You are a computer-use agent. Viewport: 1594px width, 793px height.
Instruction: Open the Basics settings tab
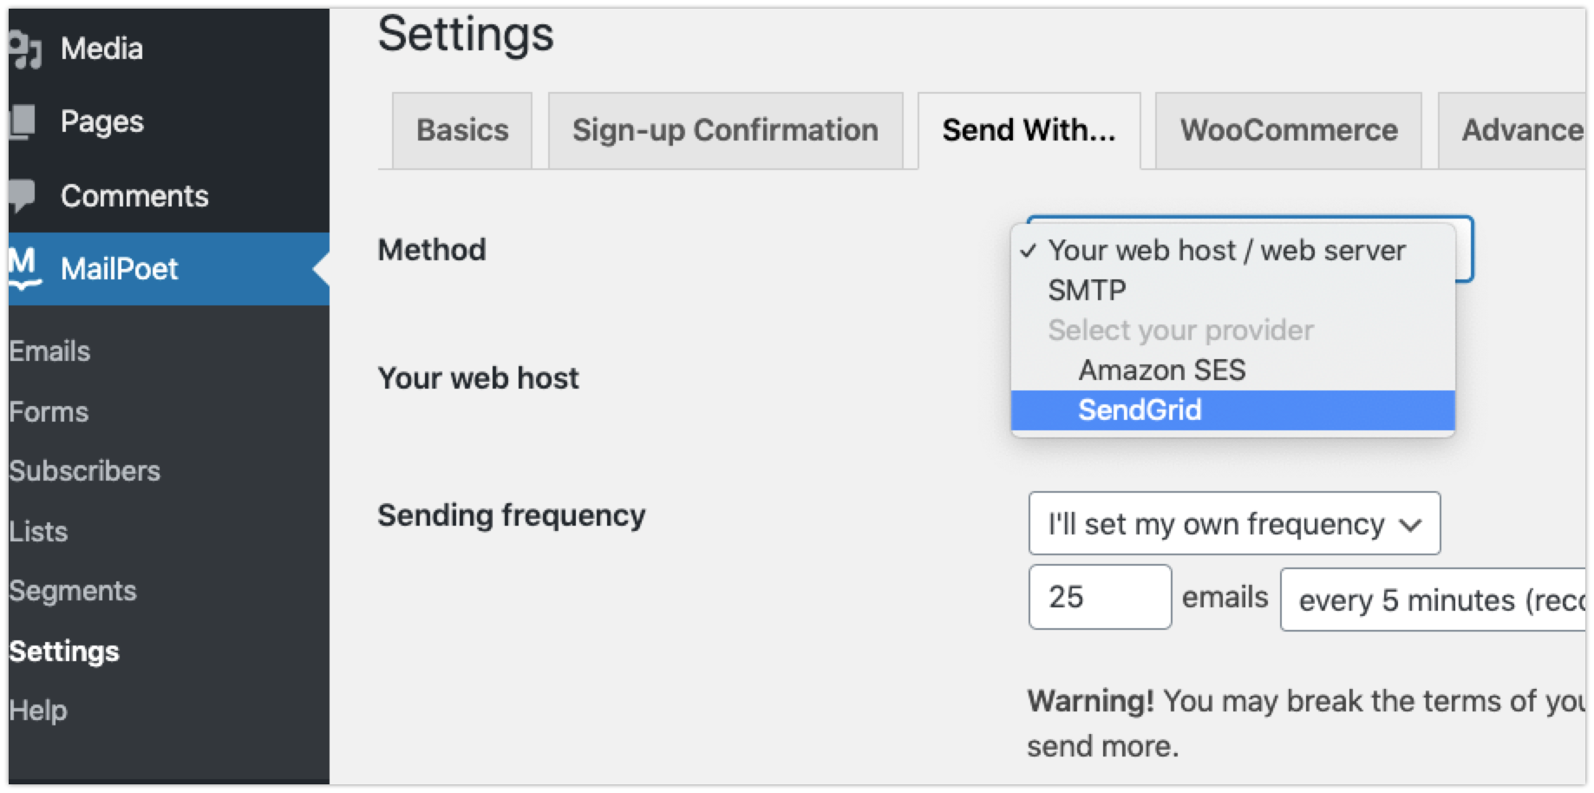(x=462, y=131)
